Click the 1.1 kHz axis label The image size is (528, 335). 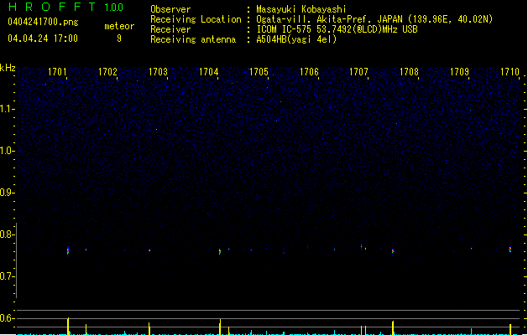coord(7,109)
